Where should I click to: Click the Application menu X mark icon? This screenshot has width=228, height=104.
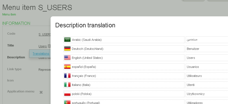coord(41,92)
